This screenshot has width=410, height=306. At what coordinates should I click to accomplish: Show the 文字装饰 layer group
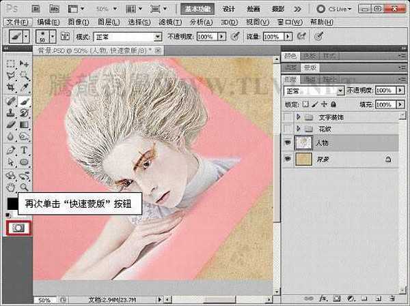pyautogui.click(x=286, y=117)
